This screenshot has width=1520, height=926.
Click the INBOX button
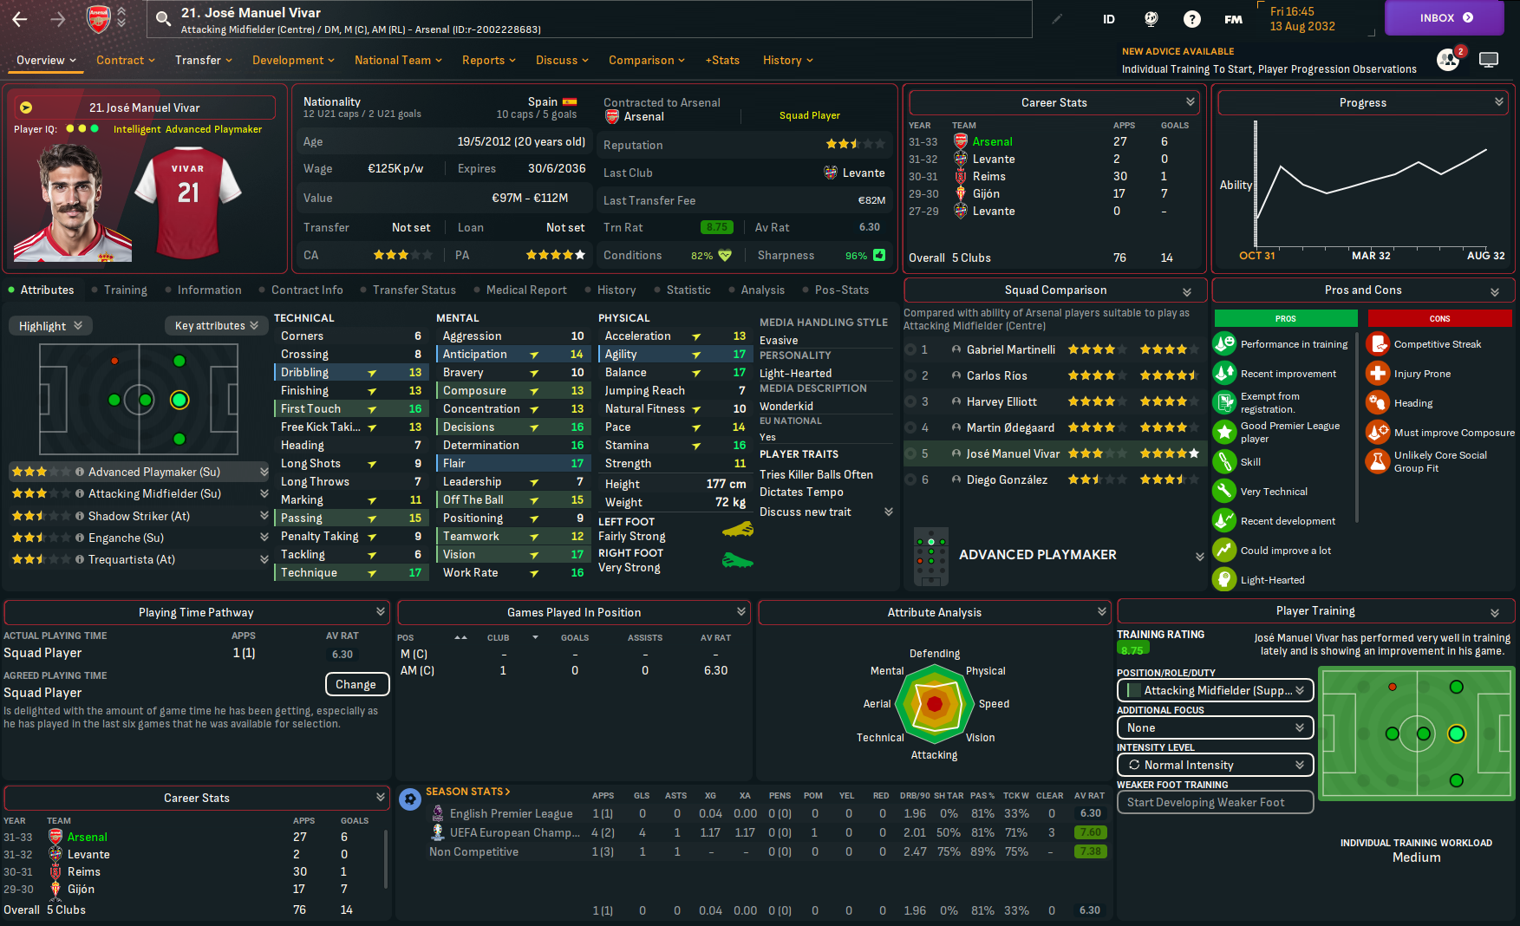click(x=1445, y=18)
